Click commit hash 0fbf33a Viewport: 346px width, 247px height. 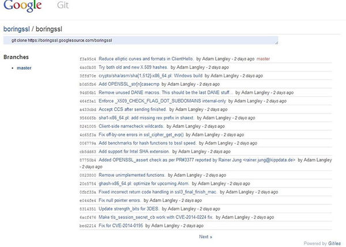click(x=88, y=192)
